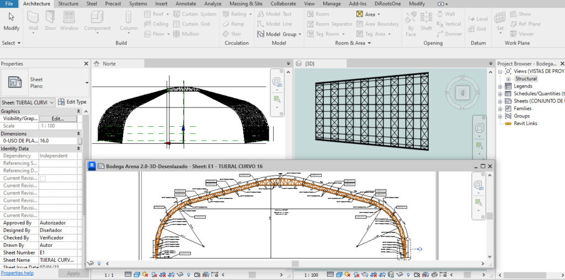The image size is (565, 280).
Task: Switch to the Annotate ribbon tab
Action: [185, 4]
